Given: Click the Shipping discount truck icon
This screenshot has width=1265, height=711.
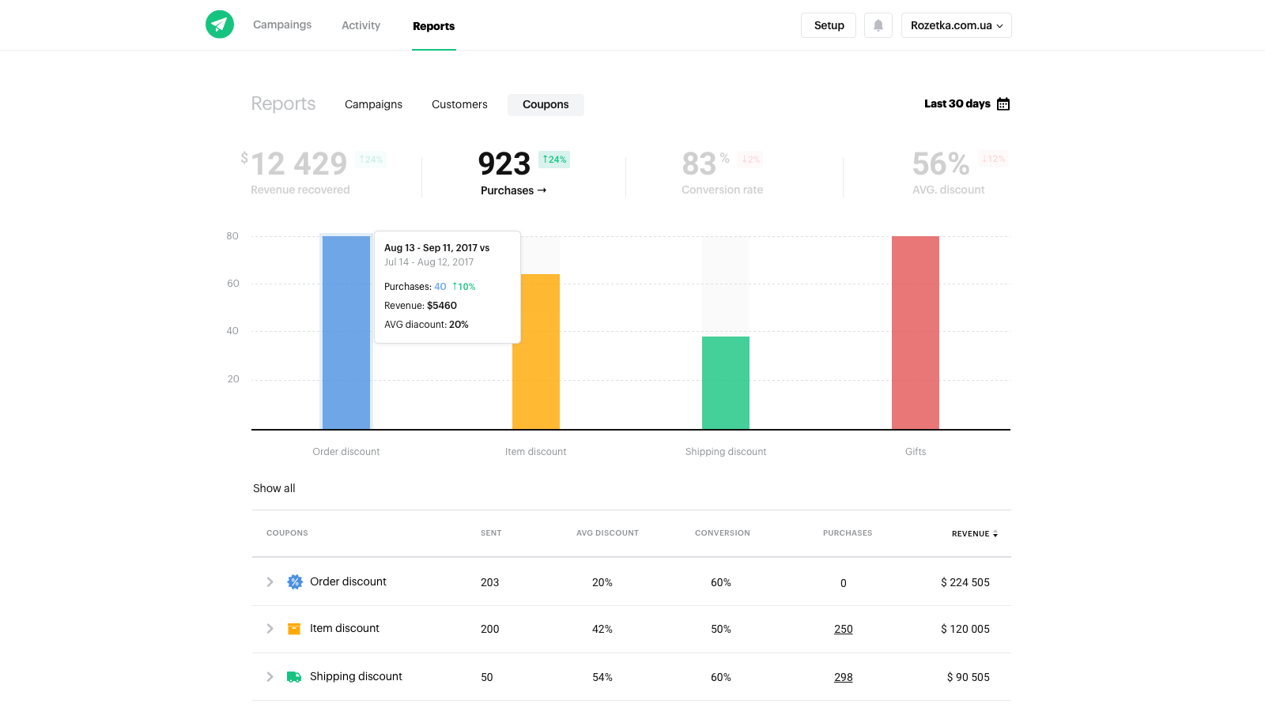Looking at the screenshot, I should coord(294,677).
